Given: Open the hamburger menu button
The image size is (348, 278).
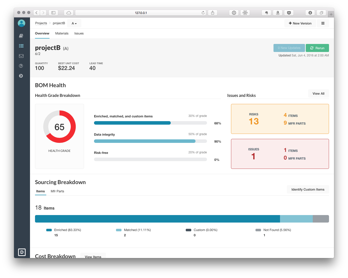Looking at the screenshot, I should (x=323, y=23).
